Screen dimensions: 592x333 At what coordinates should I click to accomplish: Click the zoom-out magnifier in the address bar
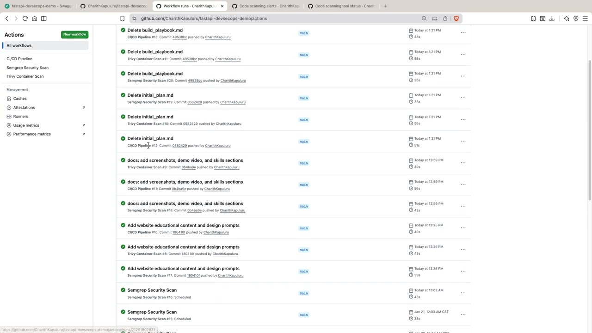[x=424, y=18]
